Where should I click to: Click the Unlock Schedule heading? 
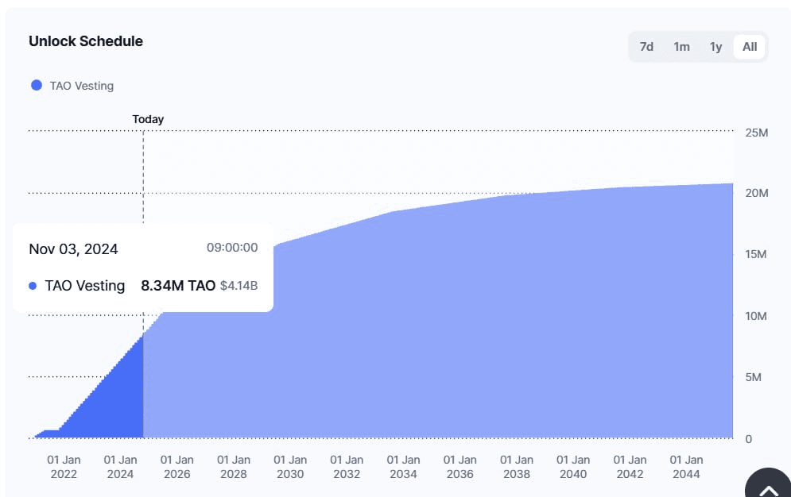click(x=86, y=41)
